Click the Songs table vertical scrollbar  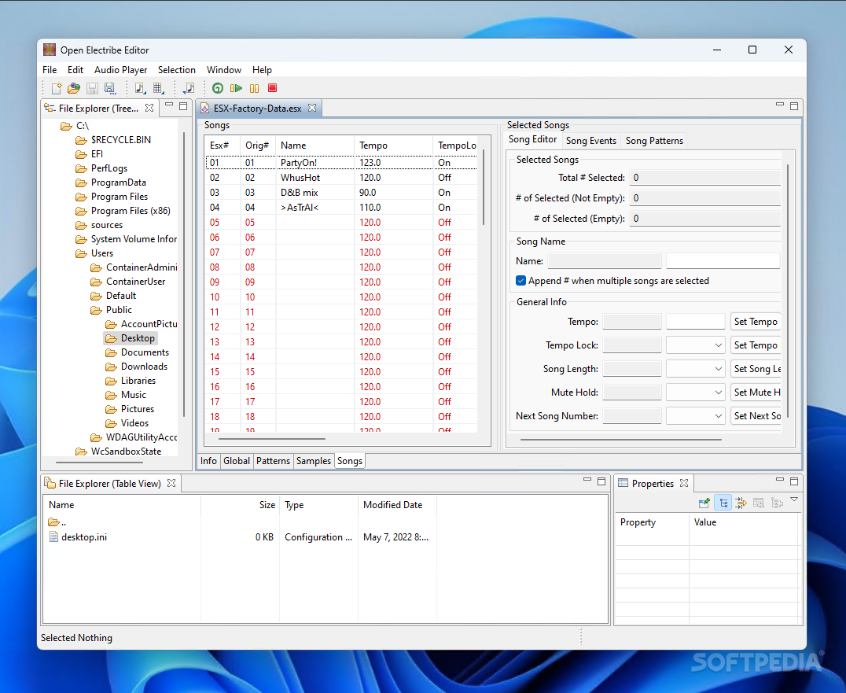click(484, 186)
